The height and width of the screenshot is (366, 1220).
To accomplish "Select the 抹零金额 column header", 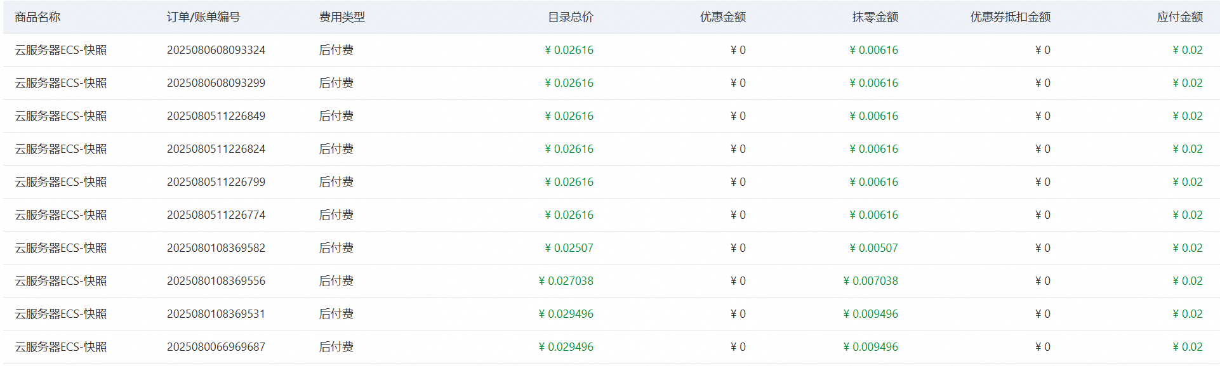I will [x=875, y=17].
